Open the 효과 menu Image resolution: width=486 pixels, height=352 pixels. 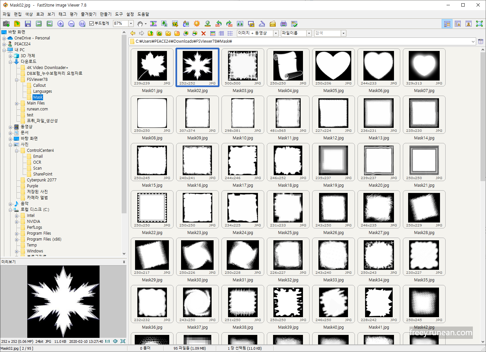tap(40, 14)
